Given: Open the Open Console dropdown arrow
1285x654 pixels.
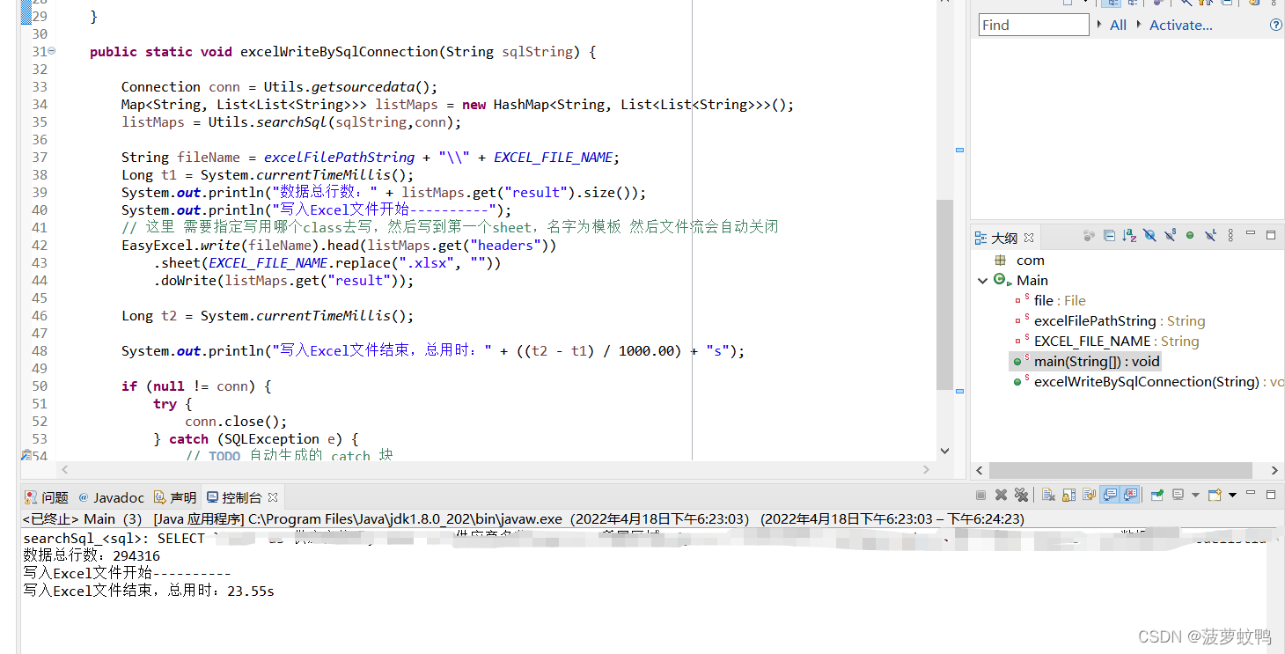Looking at the screenshot, I should tap(1232, 495).
